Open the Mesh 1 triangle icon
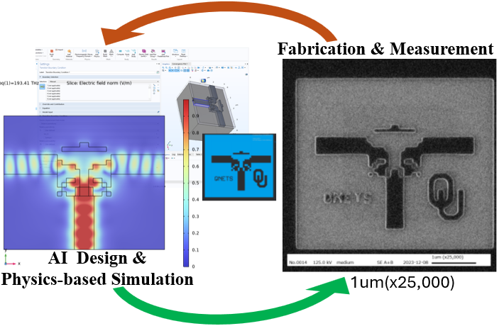 [111, 52]
